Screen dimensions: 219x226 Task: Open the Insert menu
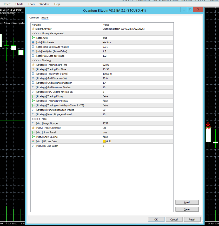click(7, 4)
